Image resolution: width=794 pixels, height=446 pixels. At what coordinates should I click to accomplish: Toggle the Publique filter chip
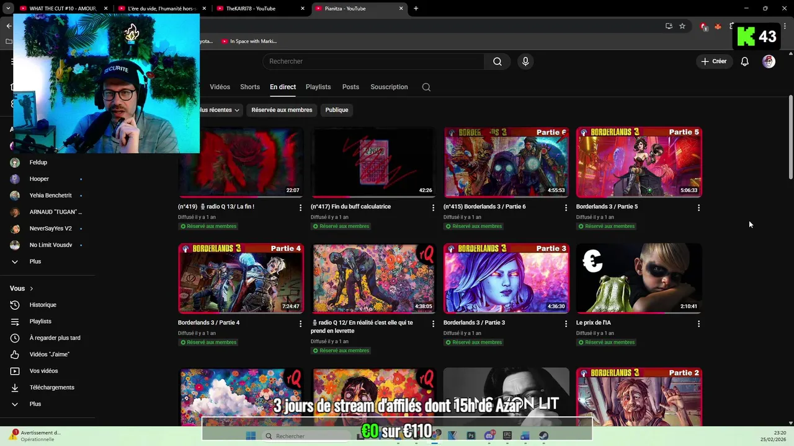point(337,110)
